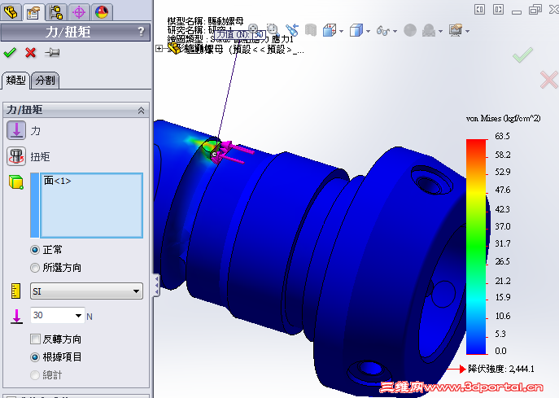559x398 pixels.
Task: Click the View Orientation cube icon
Action: click(330, 31)
